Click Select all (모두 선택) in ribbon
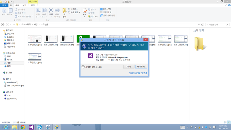 coord(106,9)
